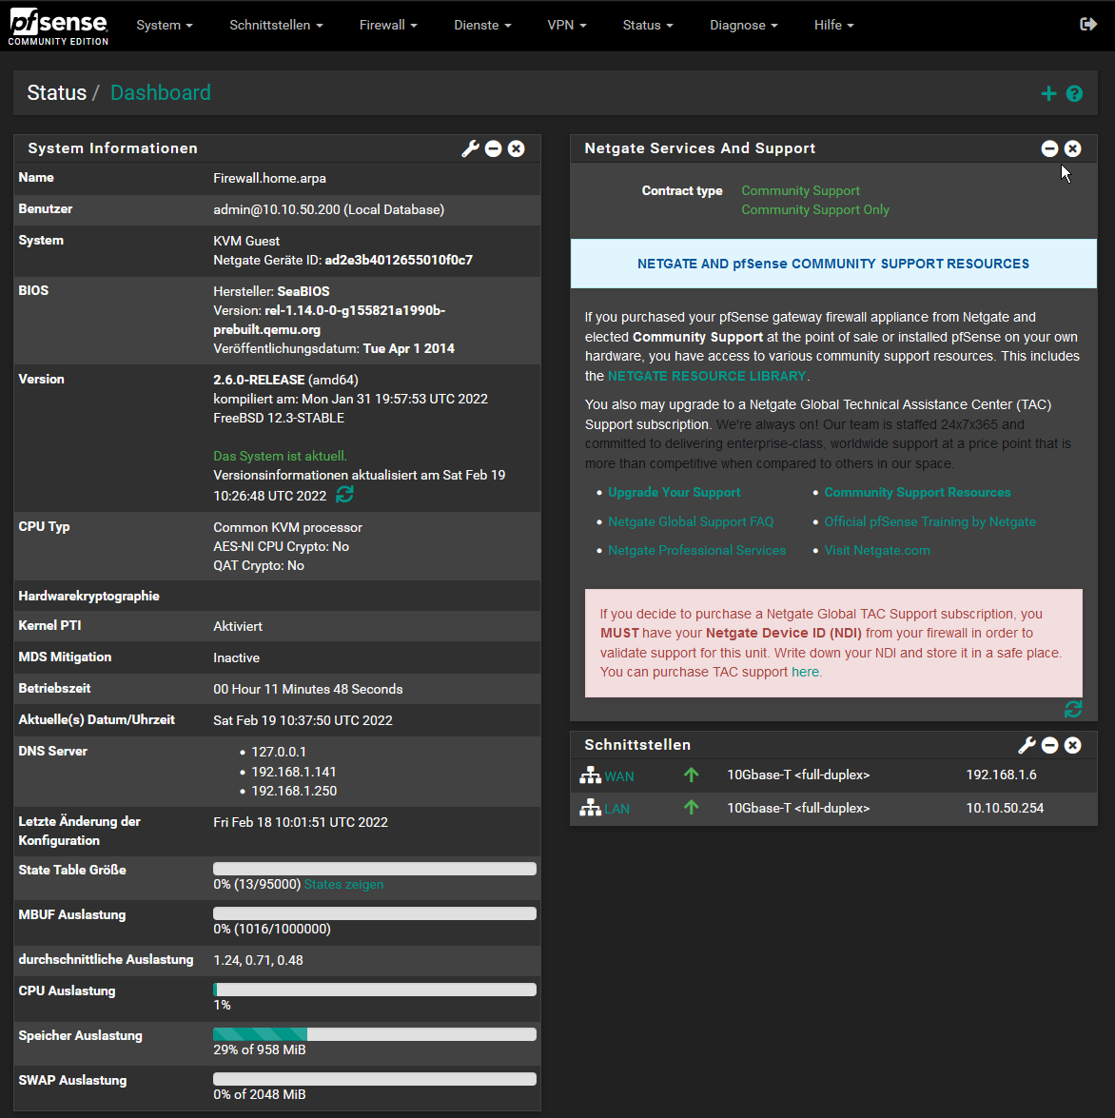
Task: Open Netgate Global Support FAQ link
Action: point(691,521)
